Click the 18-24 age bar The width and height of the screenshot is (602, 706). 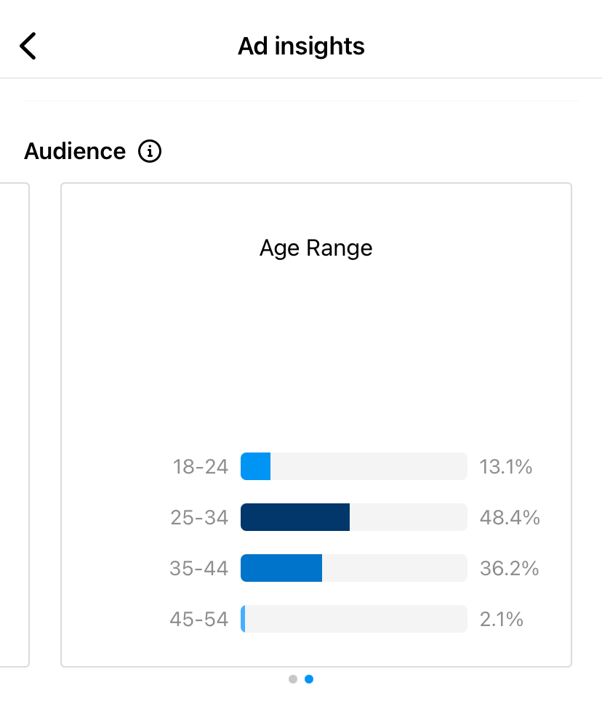pyautogui.click(x=254, y=466)
